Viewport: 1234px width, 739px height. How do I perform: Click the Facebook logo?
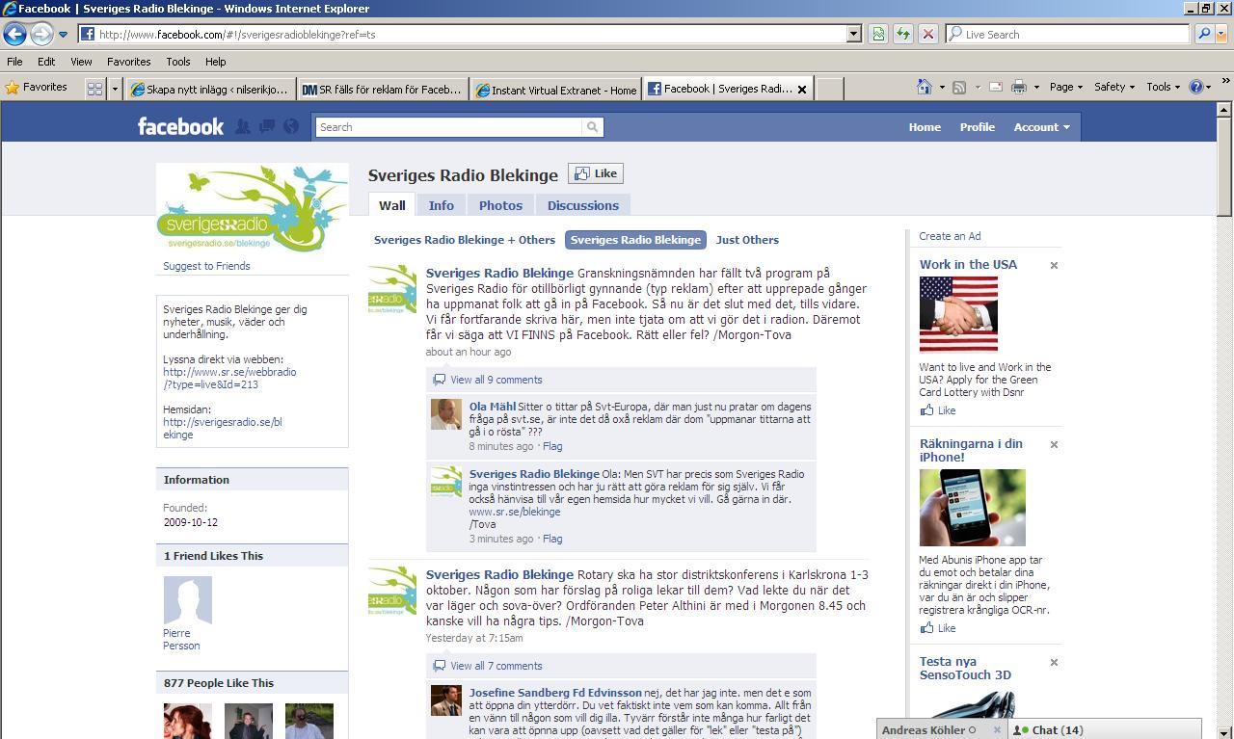tap(180, 126)
